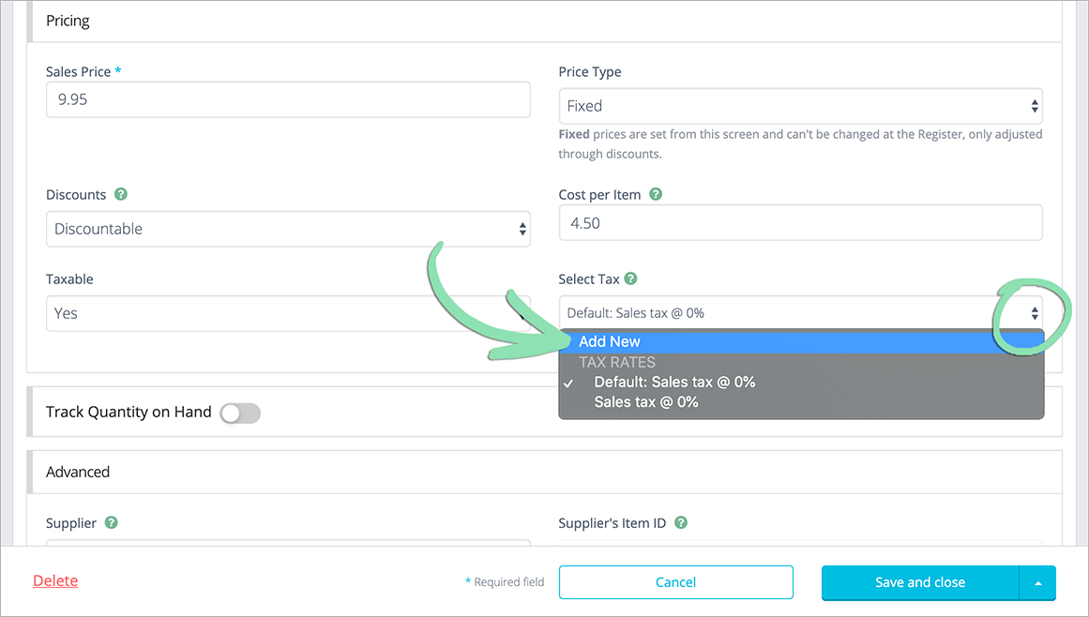Choose Add New in tax list

610,342
